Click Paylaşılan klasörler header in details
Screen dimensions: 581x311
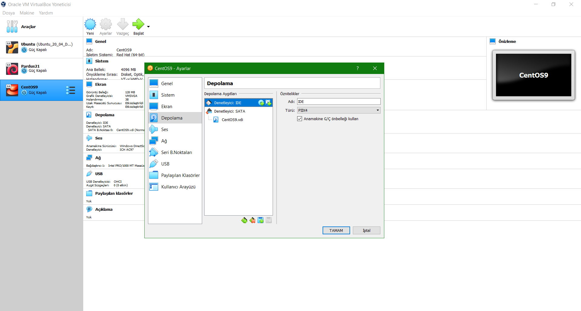pos(114,194)
